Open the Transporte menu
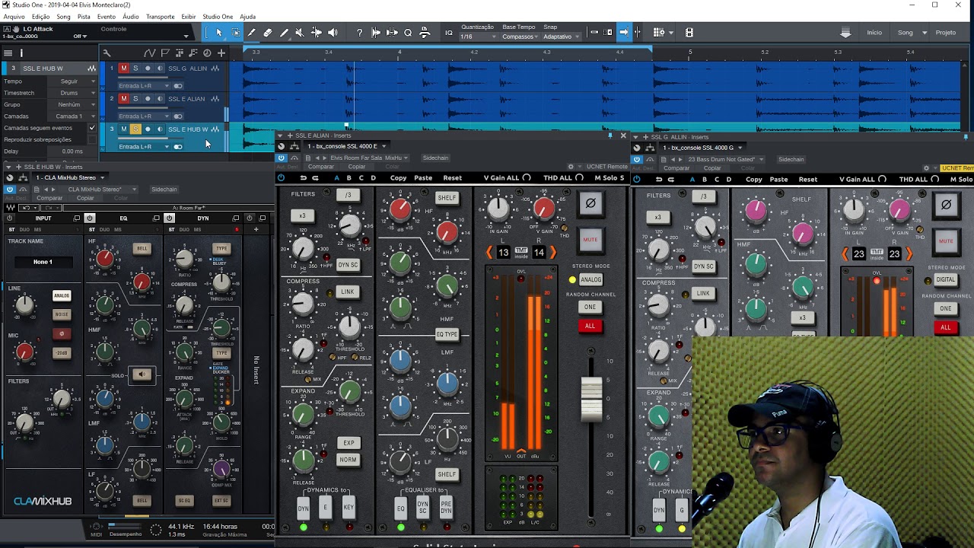974x548 pixels. 160,17
